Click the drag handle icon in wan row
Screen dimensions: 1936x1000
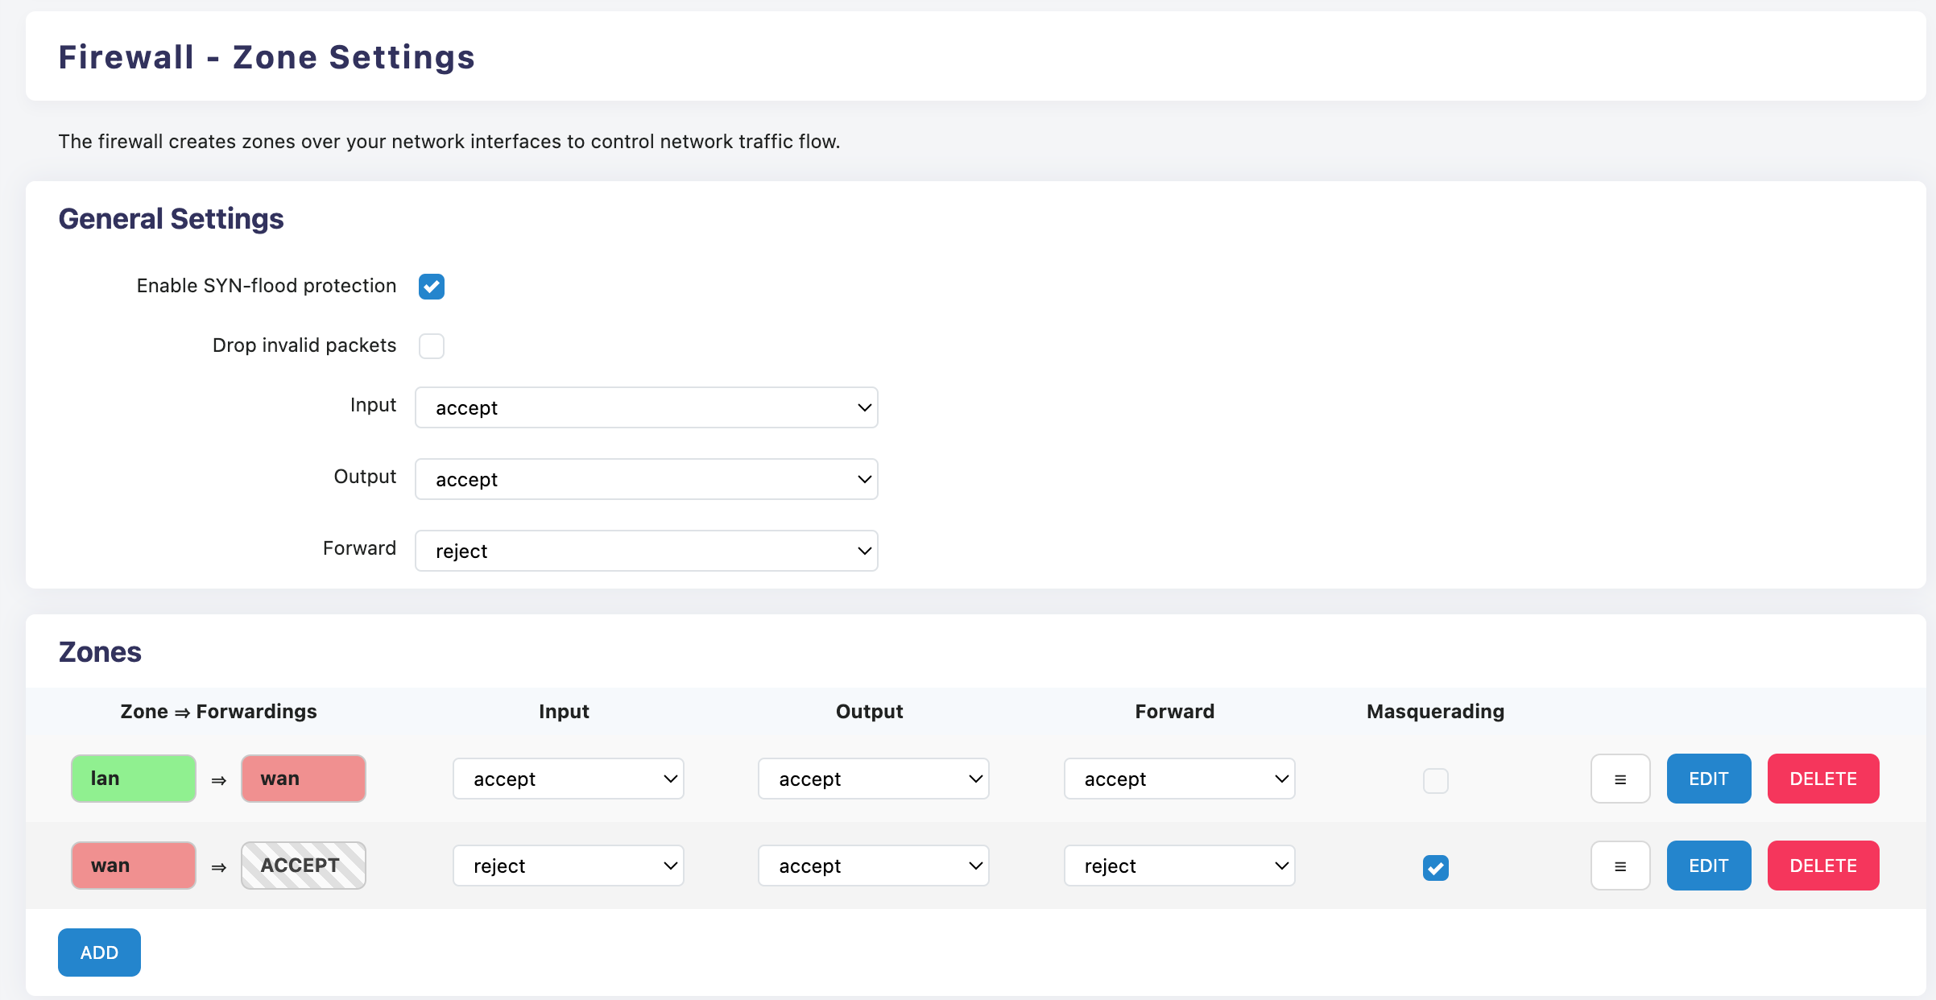pyautogui.click(x=1620, y=866)
